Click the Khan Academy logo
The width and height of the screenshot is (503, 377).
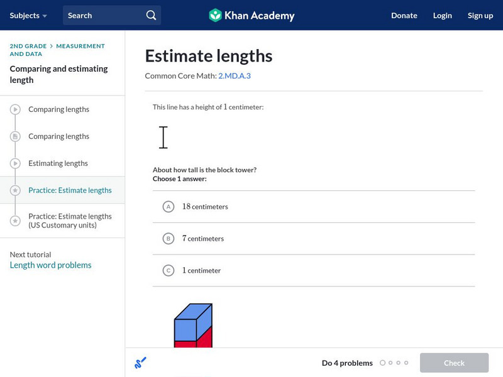click(251, 15)
